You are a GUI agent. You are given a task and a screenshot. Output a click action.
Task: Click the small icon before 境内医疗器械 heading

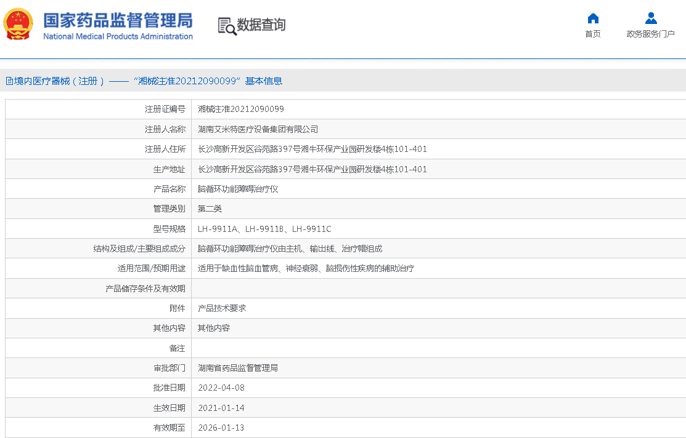click(9, 81)
